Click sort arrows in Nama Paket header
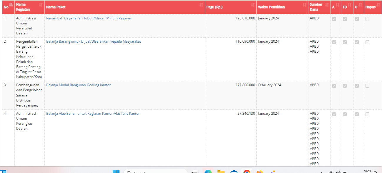This screenshot has width=382, height=173. point(201,5)
